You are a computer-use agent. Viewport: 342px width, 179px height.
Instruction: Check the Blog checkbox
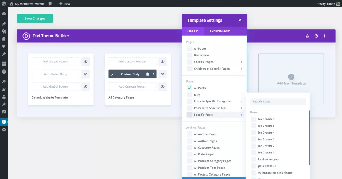pos(190,94)
